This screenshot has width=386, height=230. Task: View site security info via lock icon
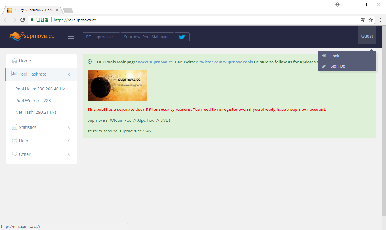tap(32, 20)
